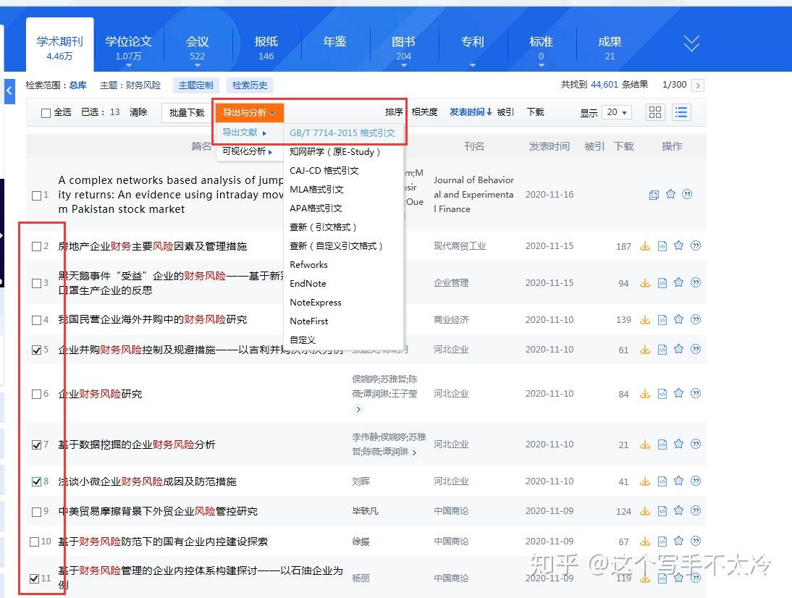This screenshot has height=598, width=792.
Task: Choose EndNote export format
Action: [x=308, y=283]
